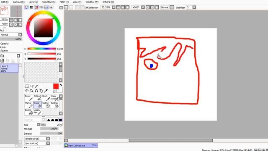Open the Stabilizer value dropdown
Viewport: 268px width, 151px height.
pyautogui.click(x=194, y=8)
